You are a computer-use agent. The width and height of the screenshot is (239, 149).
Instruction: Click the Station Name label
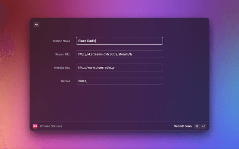coord(61,41)
